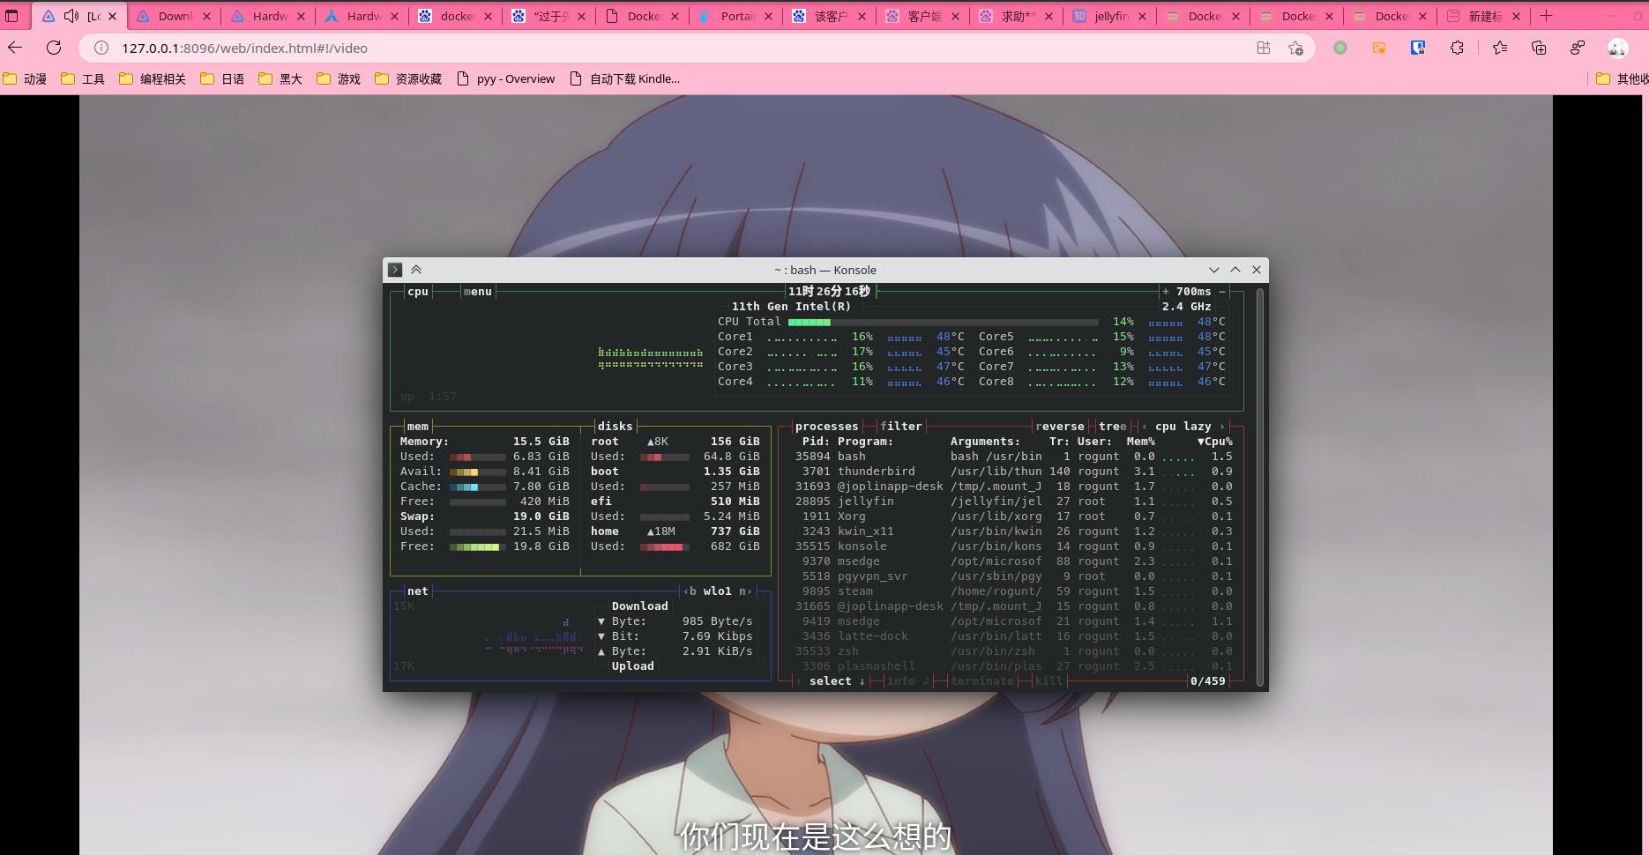
Task: Click the orange extension icon in toolbar
Action: click(x=1379, y=48)
